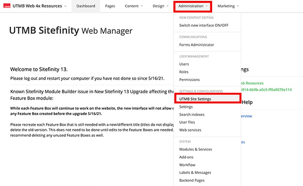Expand the Content dropdown menu

(134, 6)
